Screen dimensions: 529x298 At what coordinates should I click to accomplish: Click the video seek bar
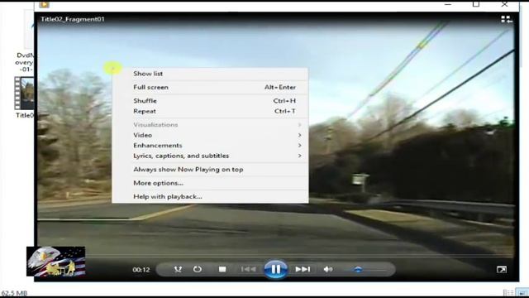pos(276,256)
